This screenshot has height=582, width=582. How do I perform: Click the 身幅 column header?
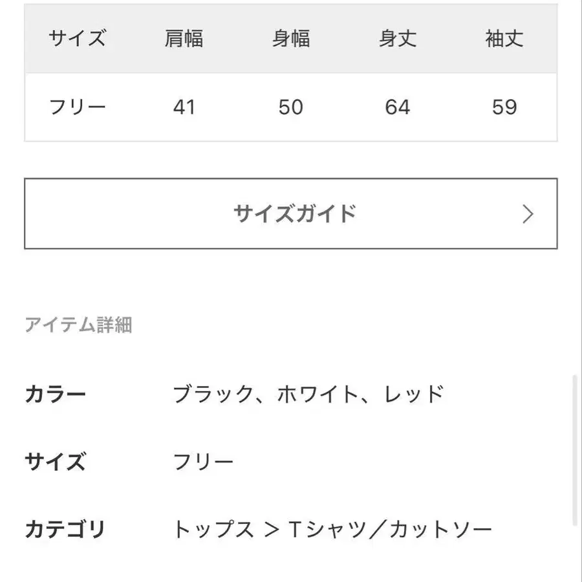point(291,39)
